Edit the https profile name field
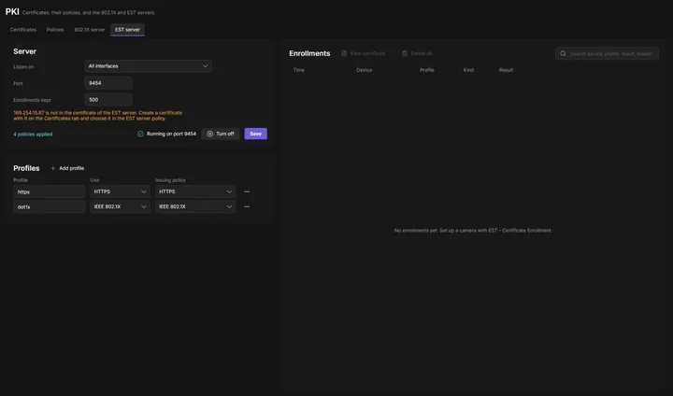Viewport: 673px width, 396px height. pyautogui.click(x=49, y=191)
